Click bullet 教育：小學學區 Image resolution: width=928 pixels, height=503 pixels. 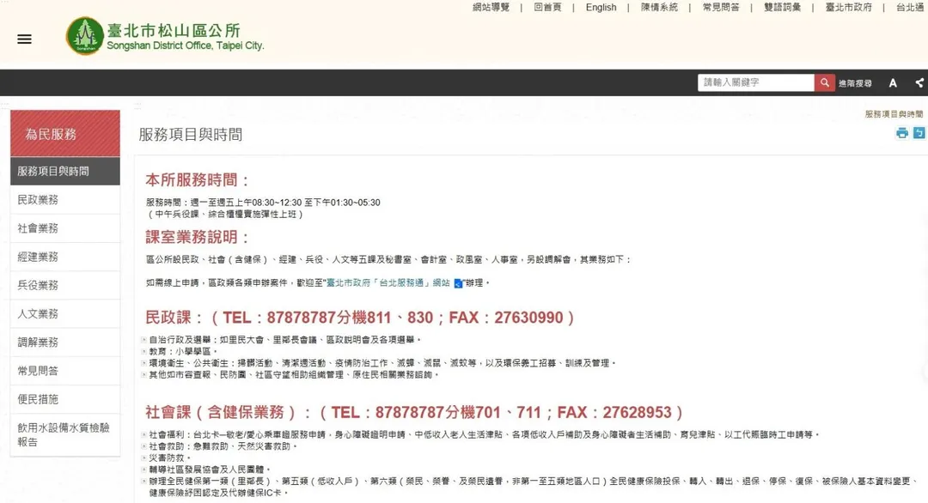point(183,351)
